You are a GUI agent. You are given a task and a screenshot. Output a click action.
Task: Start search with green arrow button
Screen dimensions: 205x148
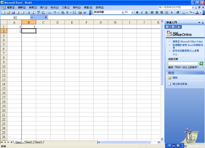coord(201,64)
